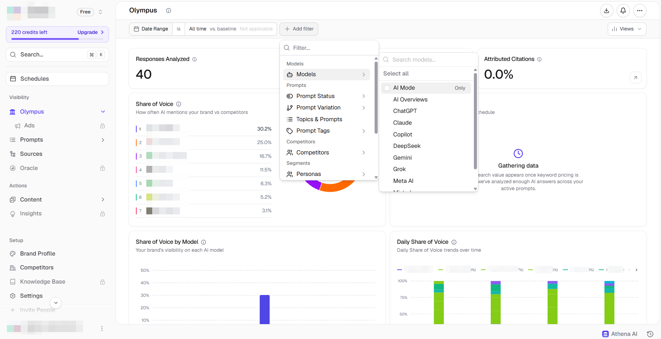661x339 pixels.
Task: Open notifications bell icon
Action: pyautogui.click(x=623, y=11)
